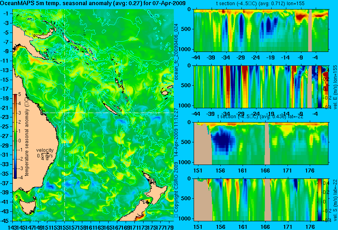The image size is (338, 230).
Task: Select the 't section' title with lon=155
Action: (260, 4)
